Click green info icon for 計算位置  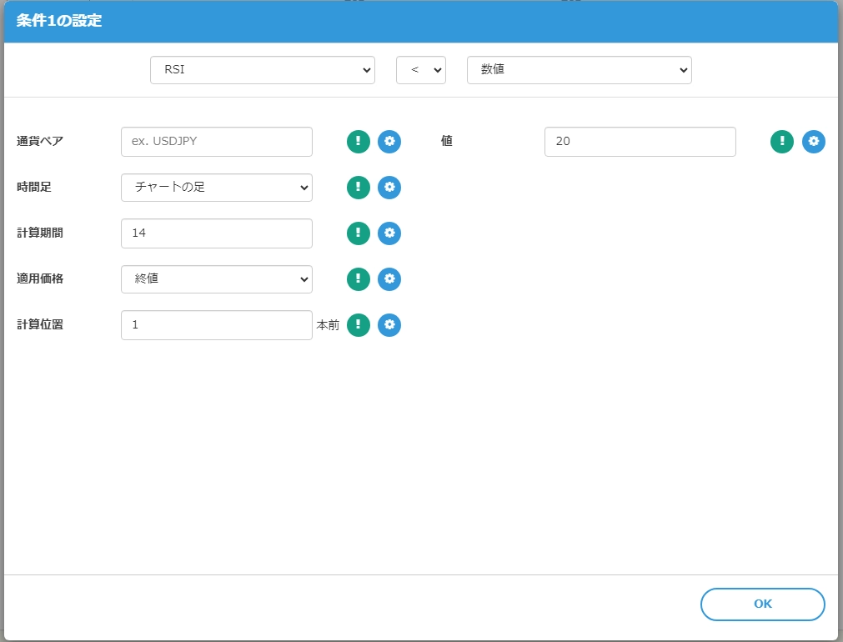pos(359,325)
